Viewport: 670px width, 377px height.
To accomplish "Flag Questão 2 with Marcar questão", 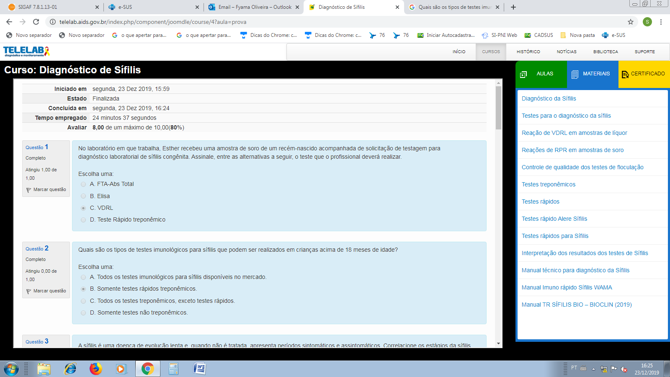I will 46,291.
